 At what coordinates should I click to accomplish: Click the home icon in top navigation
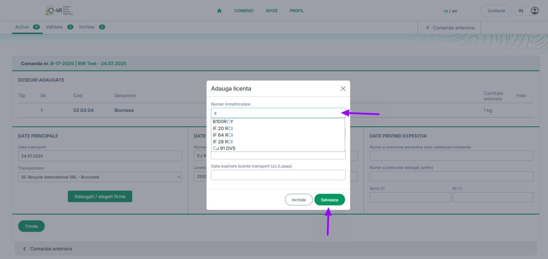pyautogui.click(x=219, y=11)
